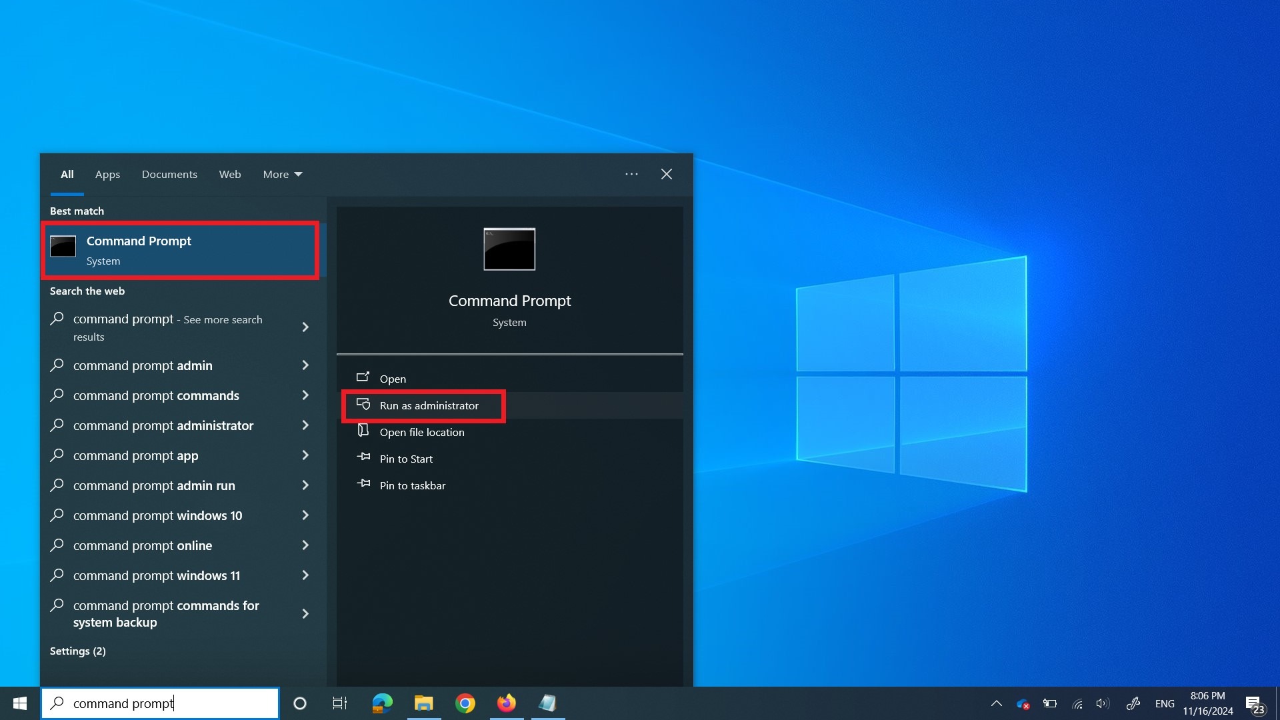Click Open file location
Image resolution: width=1280 pixels, height=720 pixels.
tap(421, 433)
